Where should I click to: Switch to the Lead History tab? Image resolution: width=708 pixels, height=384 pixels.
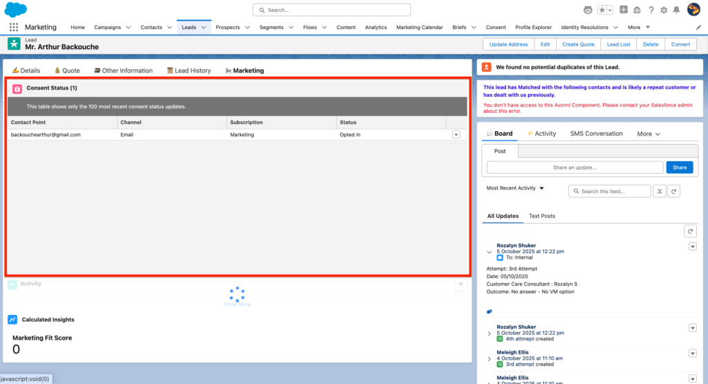pyautogui.click(x=189, y=71)
